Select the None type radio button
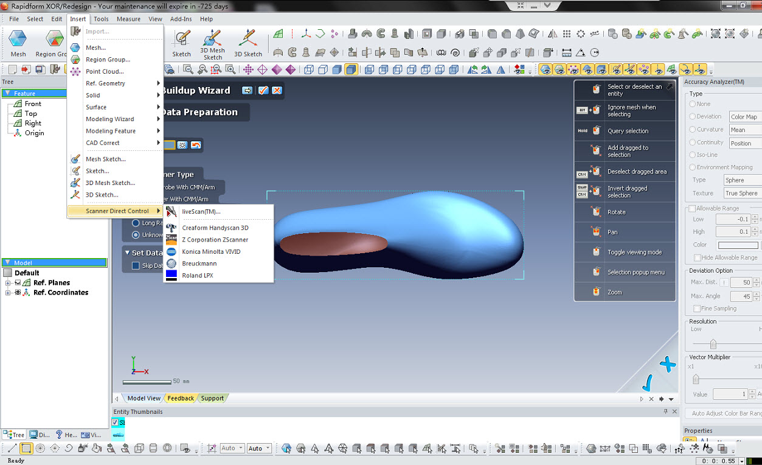The width and height of the screenshot is (762, 465). (693, 104)
